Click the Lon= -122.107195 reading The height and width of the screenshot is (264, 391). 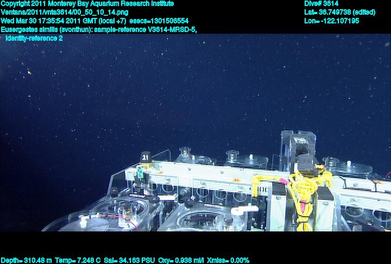(332, 21)
